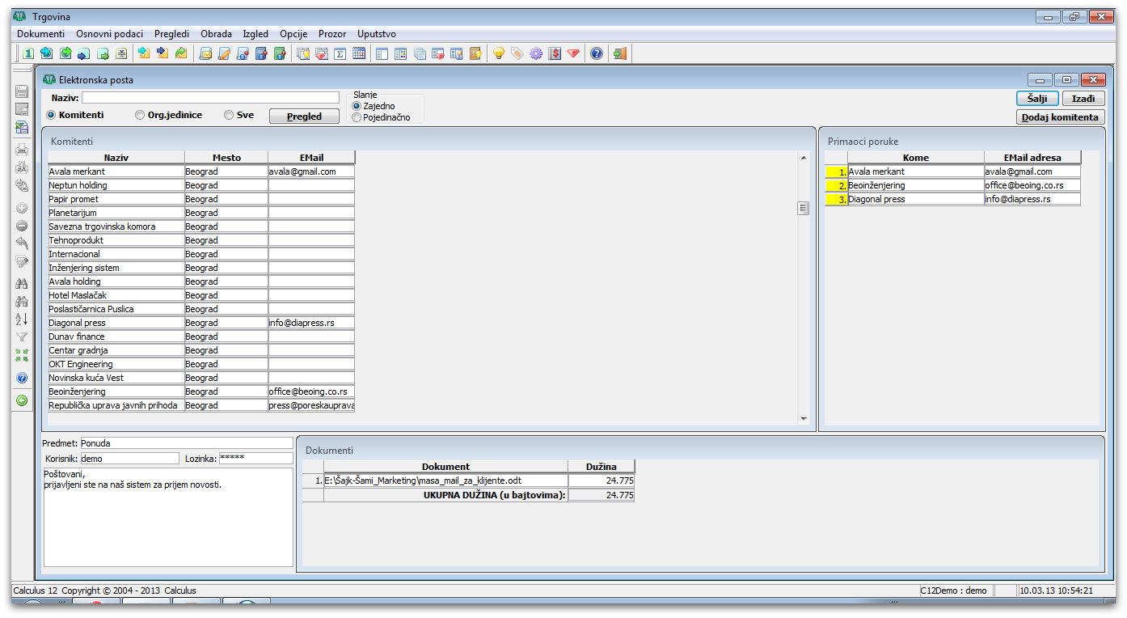Click the Lozinka password field
The width and height of the screenshot is (1127, 618).
coord(255,458)
